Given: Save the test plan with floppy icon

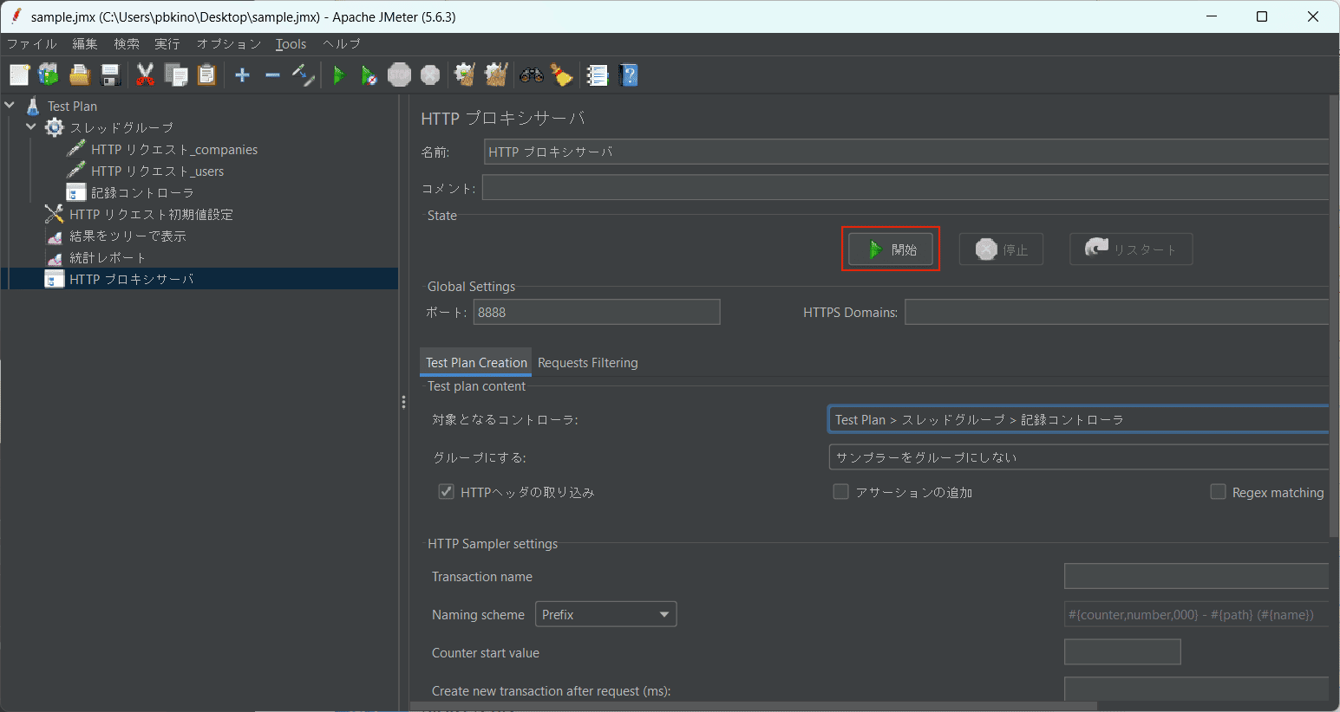Looking at the screenshot, I should [110, 75].
